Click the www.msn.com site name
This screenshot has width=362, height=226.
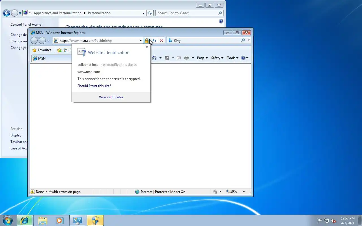coord(89,72)
